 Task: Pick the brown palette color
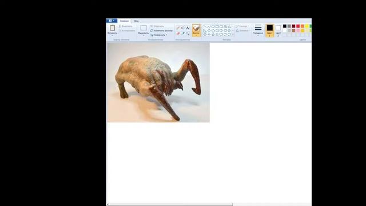click(x=293, y=30)
